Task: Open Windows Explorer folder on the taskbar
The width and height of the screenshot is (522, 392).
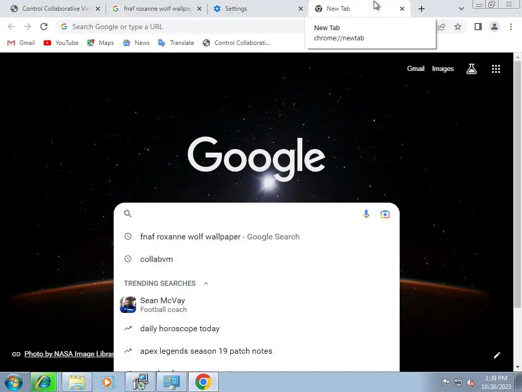Action: [77, 382]
